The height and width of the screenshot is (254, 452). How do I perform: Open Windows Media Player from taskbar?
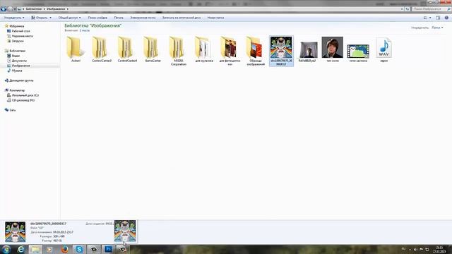[49, 249]
